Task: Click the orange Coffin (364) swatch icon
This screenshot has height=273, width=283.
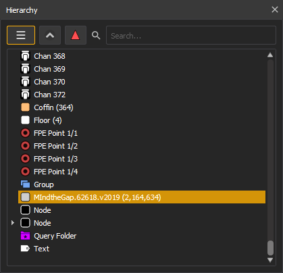Action: pos(25,107)
